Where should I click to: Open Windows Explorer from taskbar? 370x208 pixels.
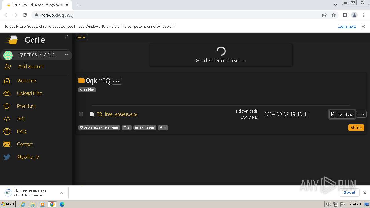pyautogui.click(x=33, y=204)
